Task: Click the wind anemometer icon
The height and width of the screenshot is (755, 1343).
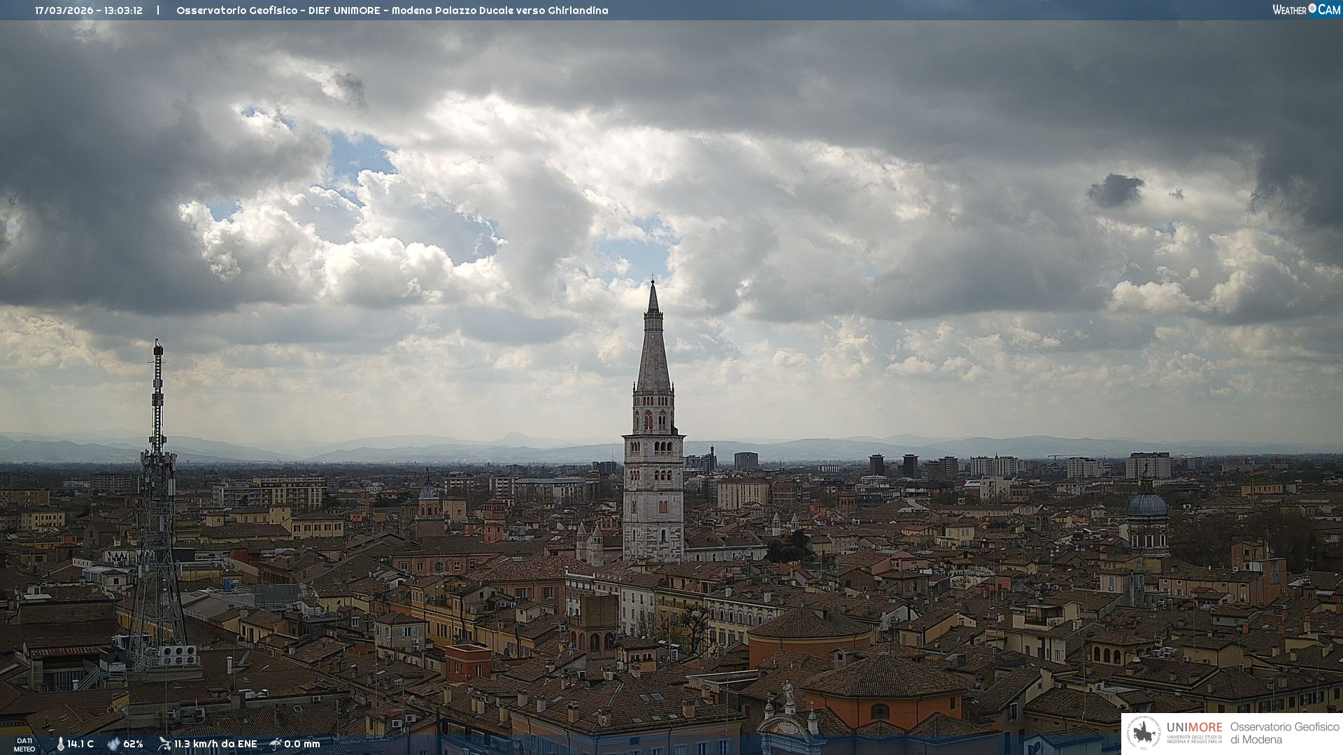Action: coord(164,744)
